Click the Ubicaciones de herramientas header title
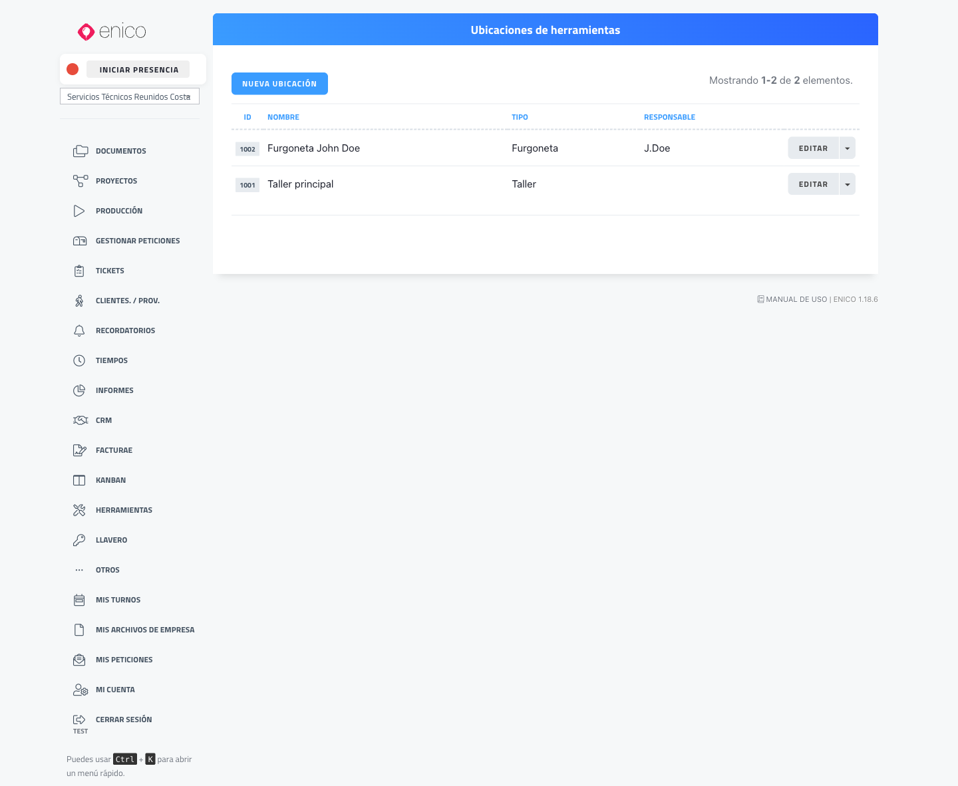Viewport: 958px width, 786px height. click(546, 30)
